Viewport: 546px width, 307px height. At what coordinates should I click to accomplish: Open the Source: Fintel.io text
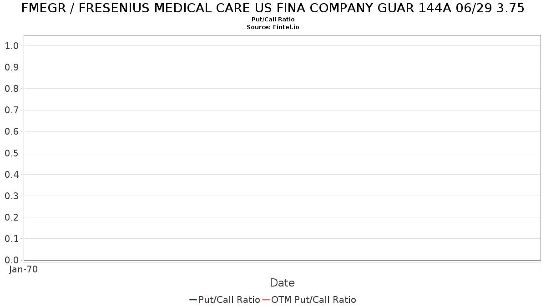tap(273, 27)
